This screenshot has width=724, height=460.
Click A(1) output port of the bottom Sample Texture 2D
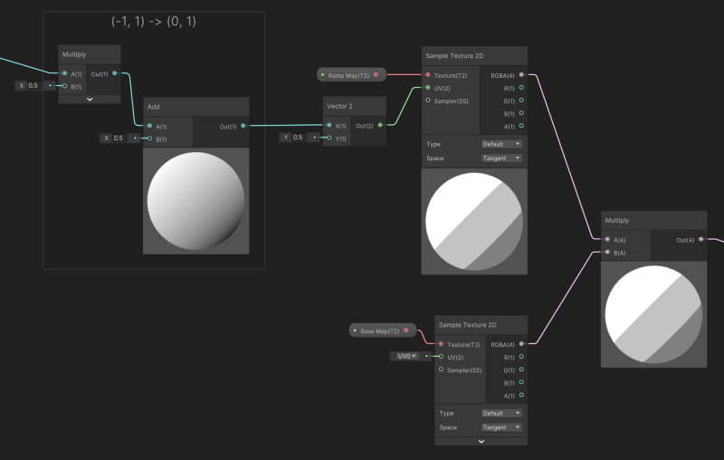tap(521, 395)
